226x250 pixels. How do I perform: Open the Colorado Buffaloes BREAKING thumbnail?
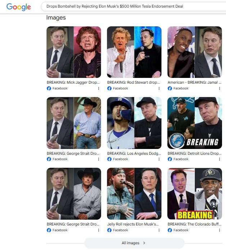coord(195,194)
